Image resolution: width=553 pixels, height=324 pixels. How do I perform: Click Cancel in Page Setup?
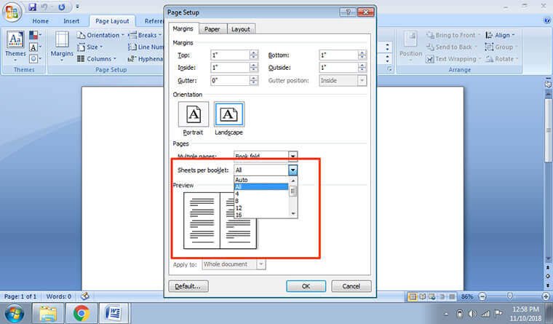tap(351, 286)
